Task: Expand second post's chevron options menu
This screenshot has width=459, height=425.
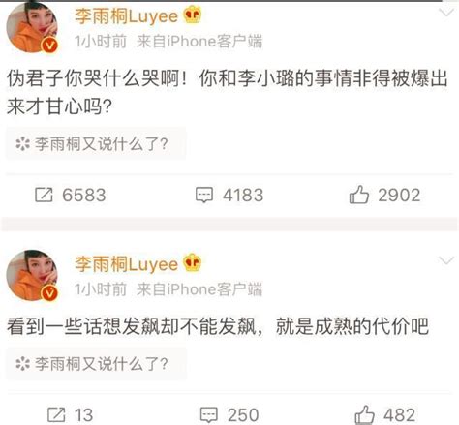Action: click(447, 260)
